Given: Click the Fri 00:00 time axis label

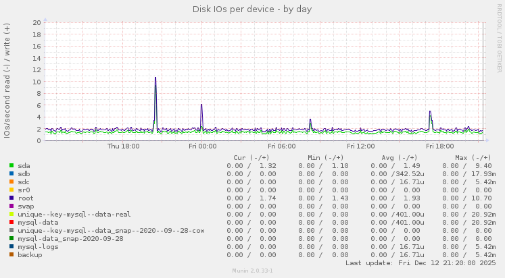Looking at the screenshot, I should coord(202,146).
